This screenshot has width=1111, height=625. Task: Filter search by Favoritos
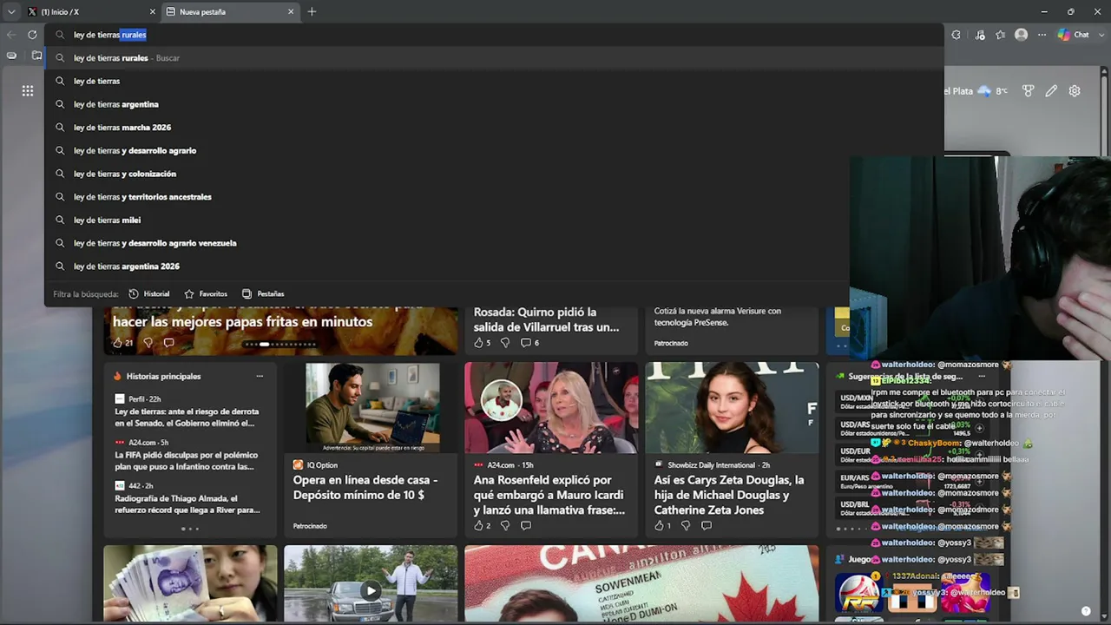coord(206,294)
